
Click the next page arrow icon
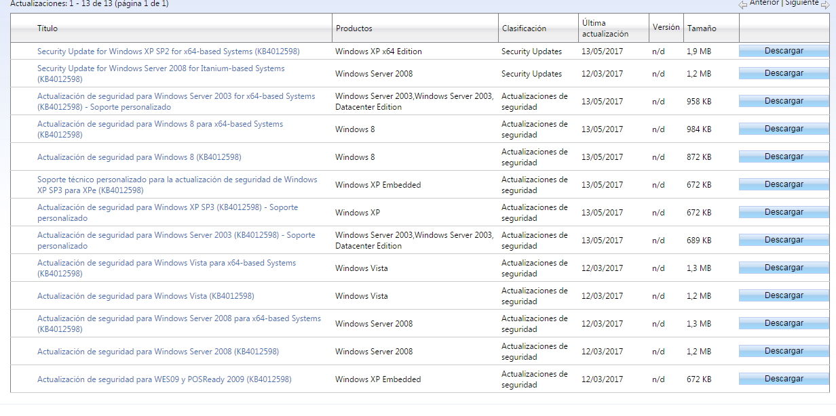(825, 4)
